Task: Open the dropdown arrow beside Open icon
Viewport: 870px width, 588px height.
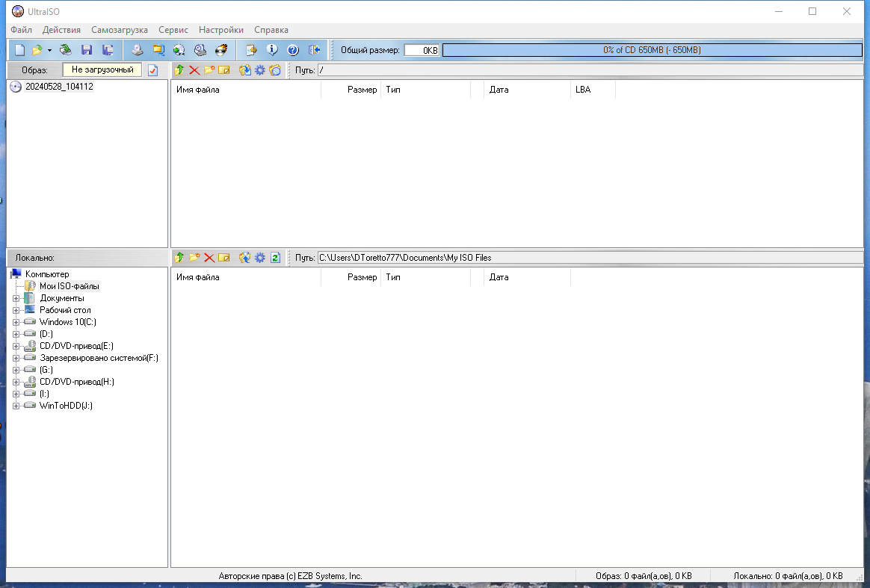Action: 49,50
